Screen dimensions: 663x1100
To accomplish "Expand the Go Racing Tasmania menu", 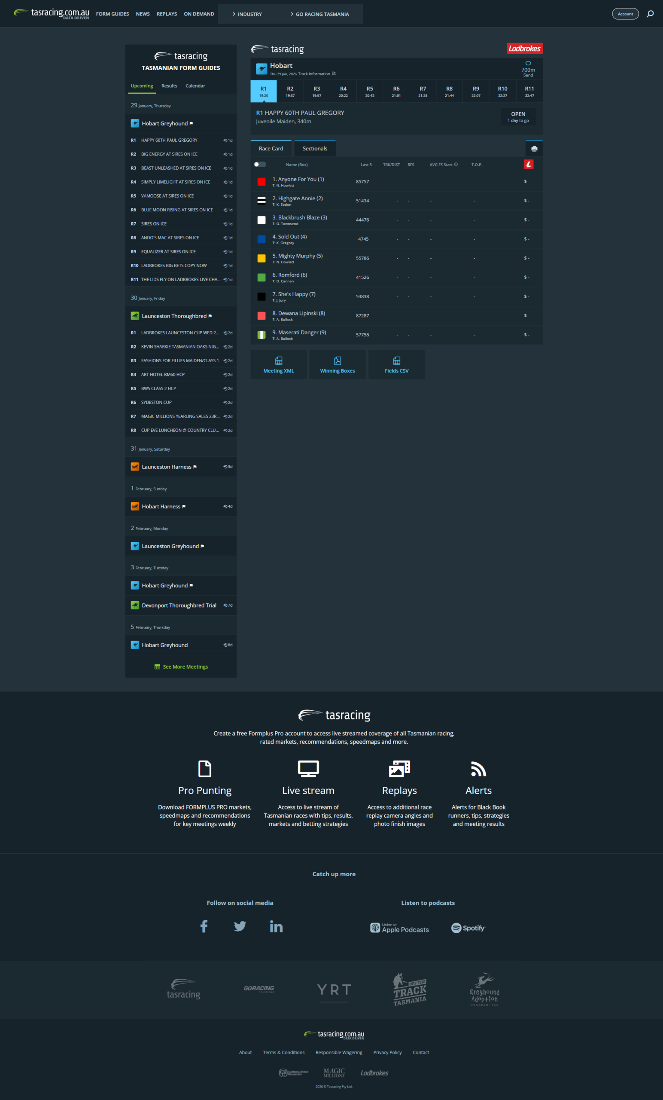I will tap(319, 14).
